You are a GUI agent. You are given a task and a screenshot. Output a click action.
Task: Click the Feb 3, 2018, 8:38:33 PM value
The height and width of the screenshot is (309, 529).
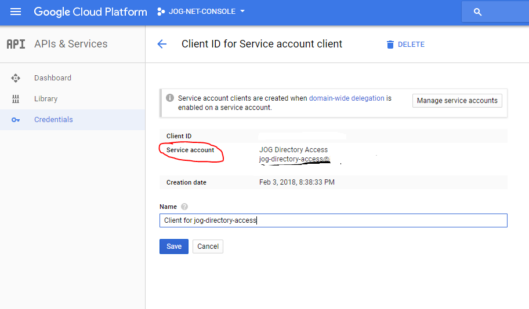click(x=297, y=182)
